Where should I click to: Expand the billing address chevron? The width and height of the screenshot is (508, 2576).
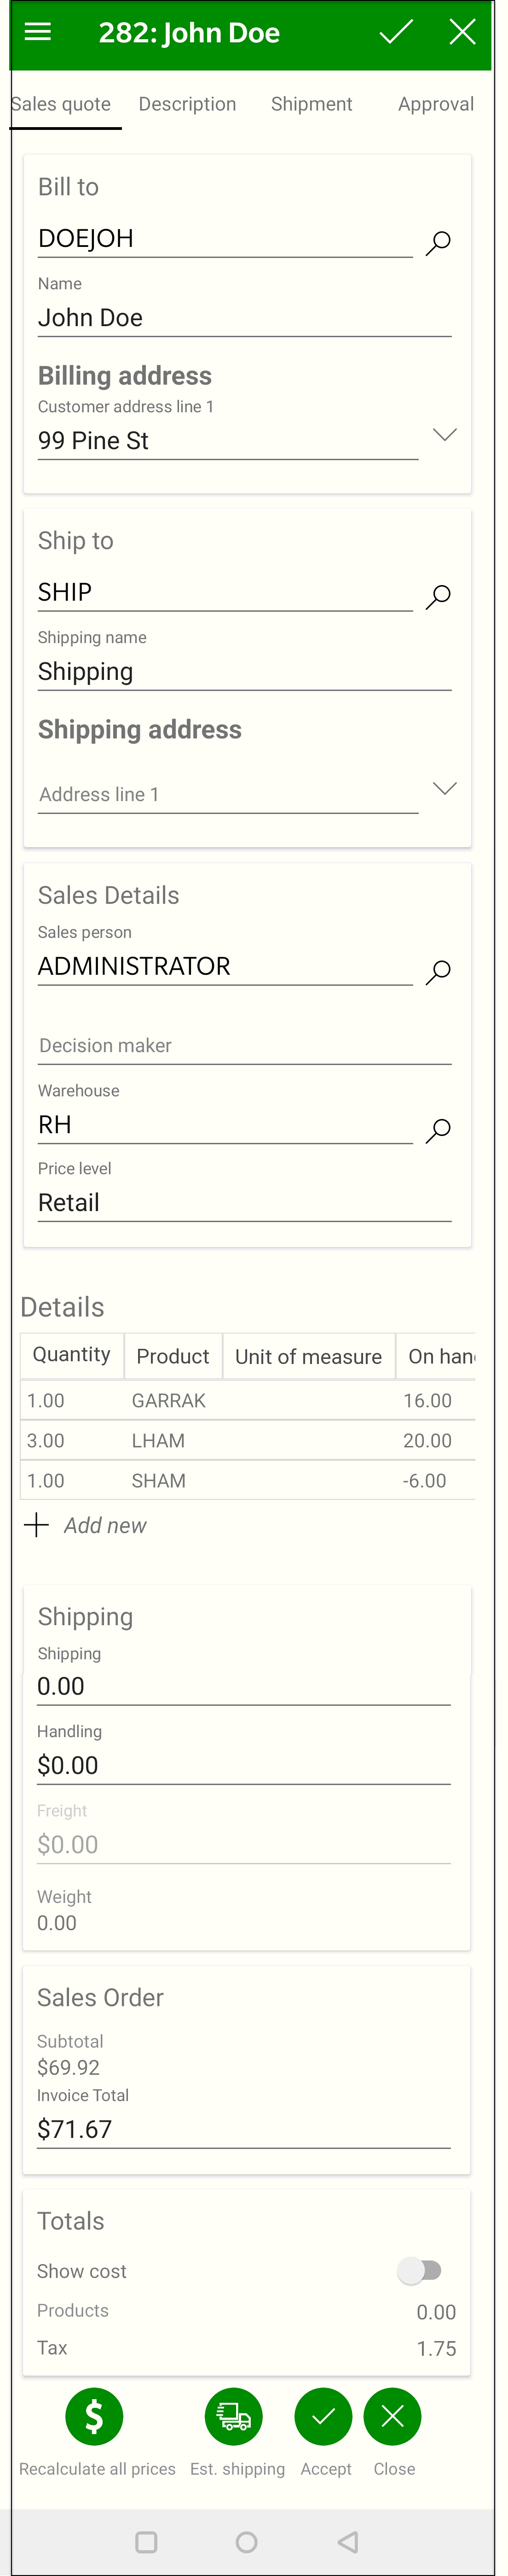[x=444, y=434]
